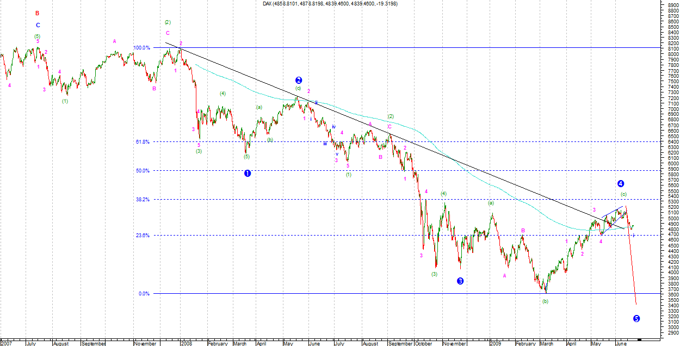The height and width of the screenshot is (346, 680).
Task: Click the 2008 label on time axis
Action: (186, 343)
